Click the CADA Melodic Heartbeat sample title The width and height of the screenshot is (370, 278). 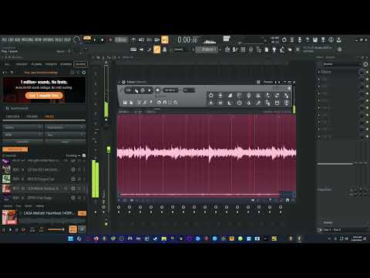[49, 213]
